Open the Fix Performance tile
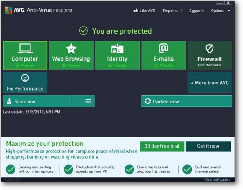 25,83
